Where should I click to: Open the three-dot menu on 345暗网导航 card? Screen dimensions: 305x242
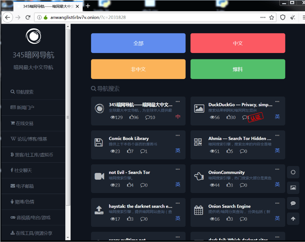(x=178, y=102)
